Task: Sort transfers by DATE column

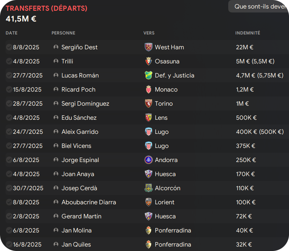Action: pos(11,33)
